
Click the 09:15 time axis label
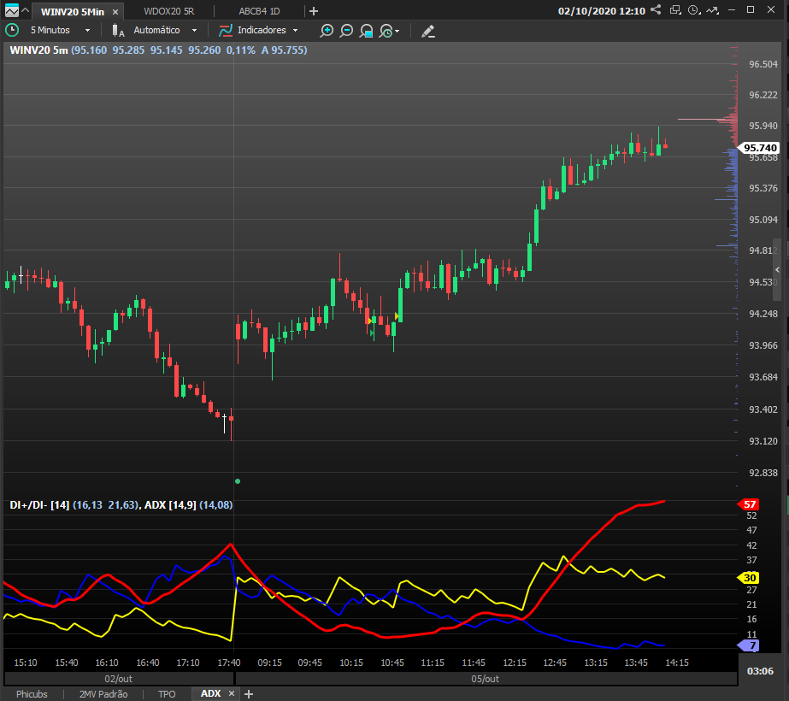[x=270, y=663]
